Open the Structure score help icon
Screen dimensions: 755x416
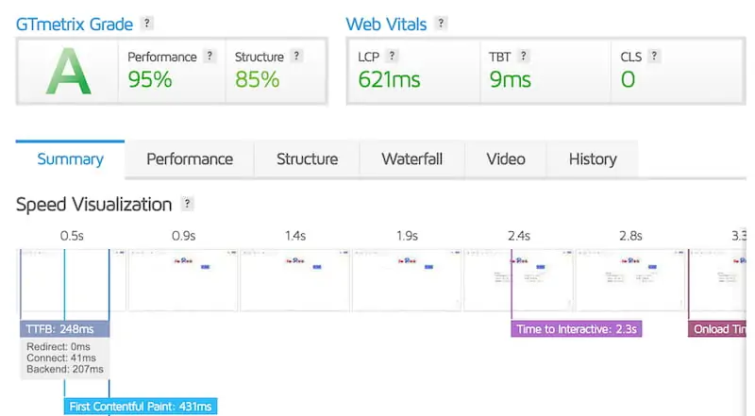pos(296,56)
